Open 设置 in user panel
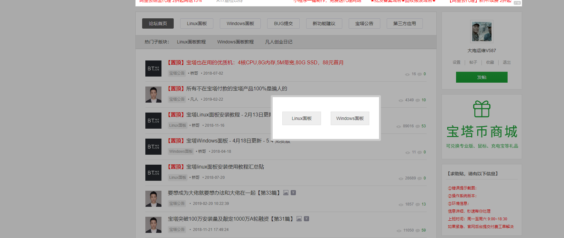Viewport: 564px width, 238px height. coord(456,62)
